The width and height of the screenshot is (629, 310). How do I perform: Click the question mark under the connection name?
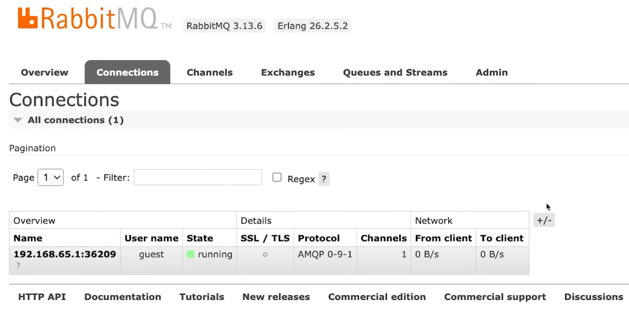(x=18, y=265)
